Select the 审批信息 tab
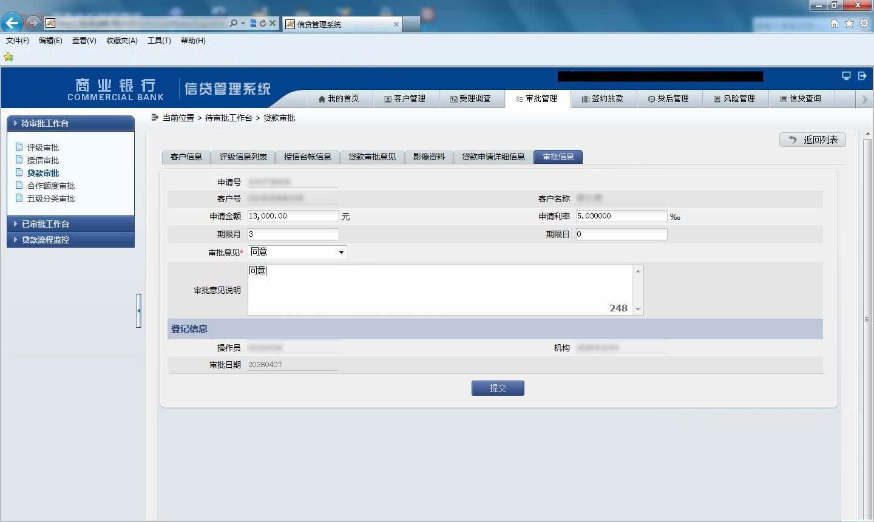The image size is (874, 522). point(558,157)
